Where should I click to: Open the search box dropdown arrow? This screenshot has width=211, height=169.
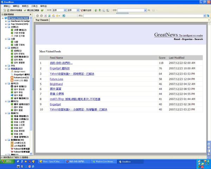145,10
